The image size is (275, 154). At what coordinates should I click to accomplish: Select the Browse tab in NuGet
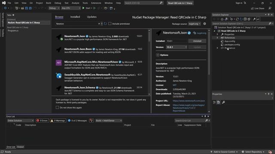59,17
